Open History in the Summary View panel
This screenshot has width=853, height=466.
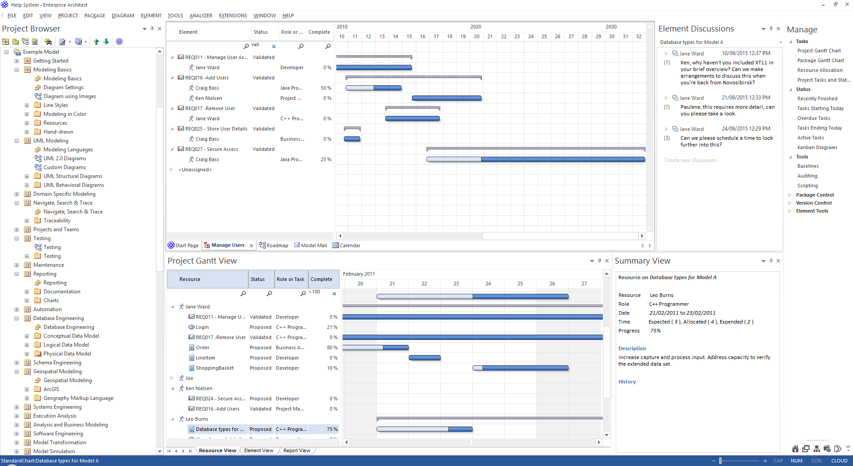[627, 382]
